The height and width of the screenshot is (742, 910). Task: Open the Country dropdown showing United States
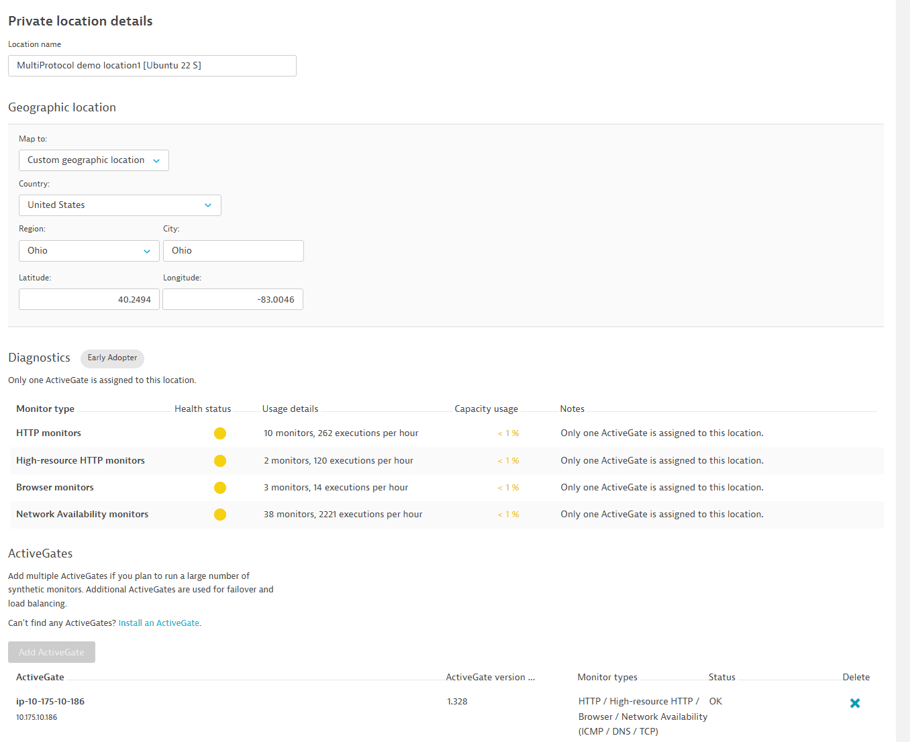[x=119, y=205]
